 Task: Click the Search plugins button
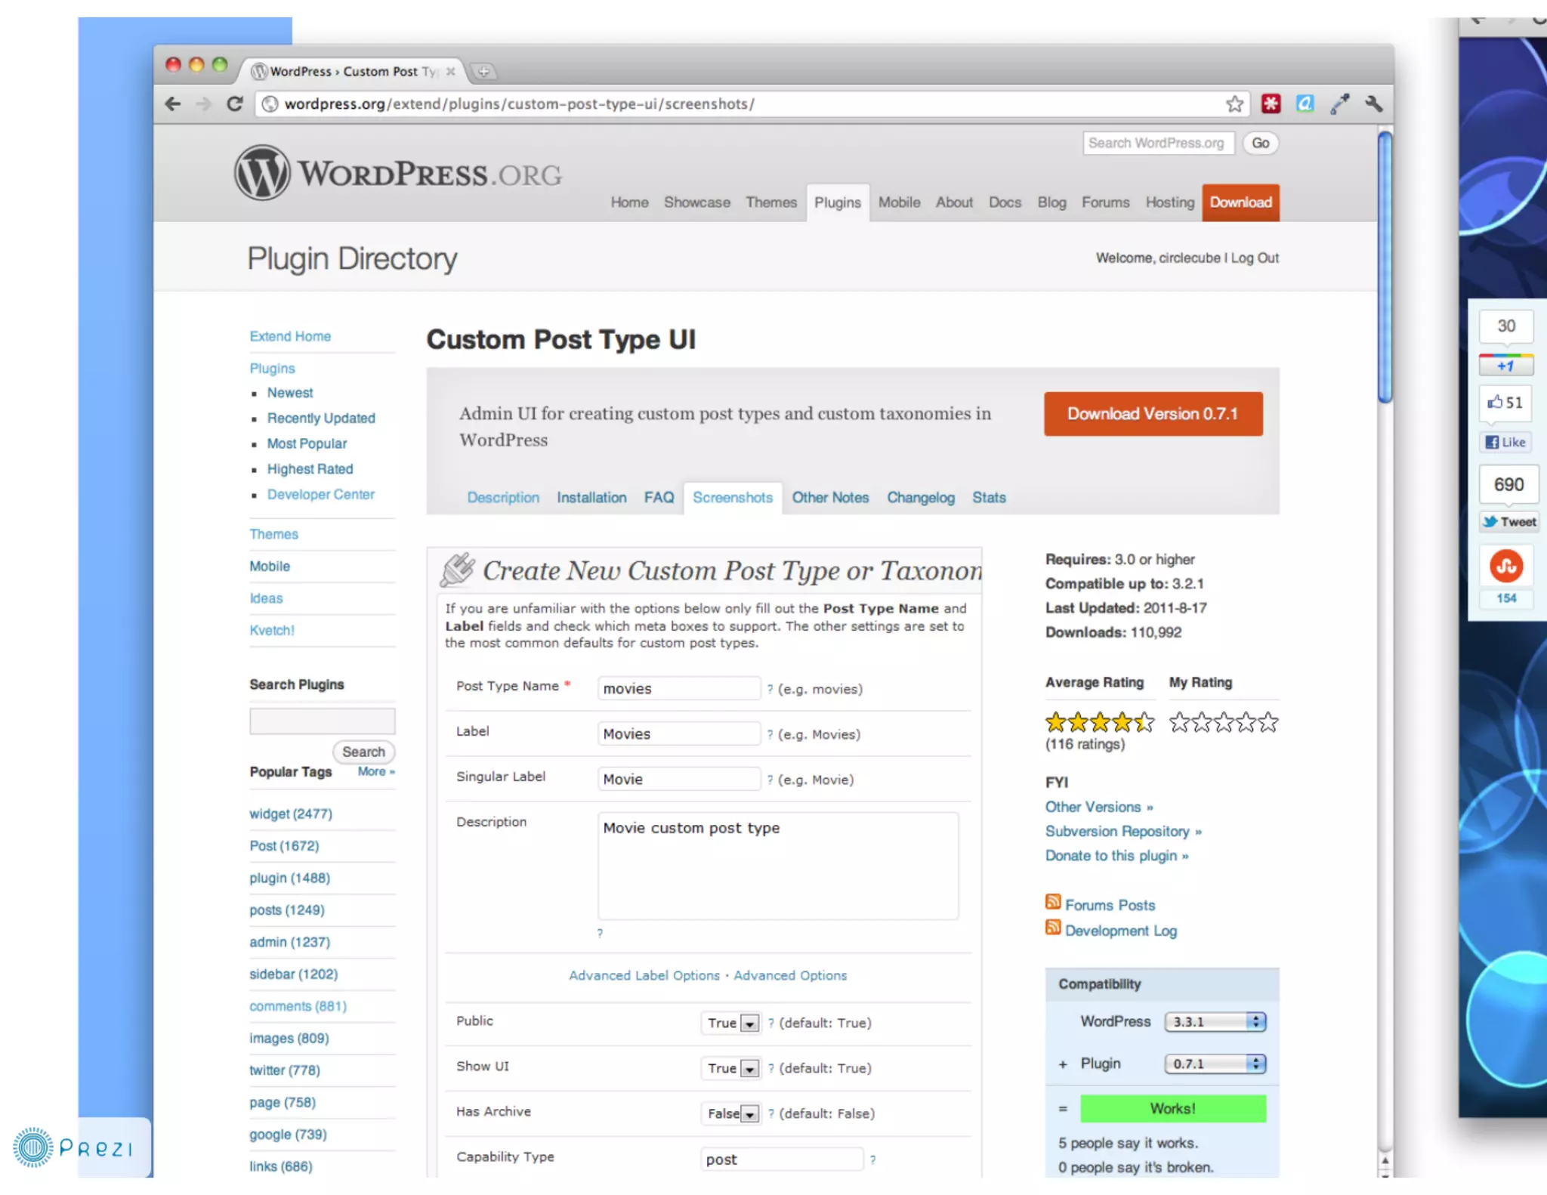(363, 752)
